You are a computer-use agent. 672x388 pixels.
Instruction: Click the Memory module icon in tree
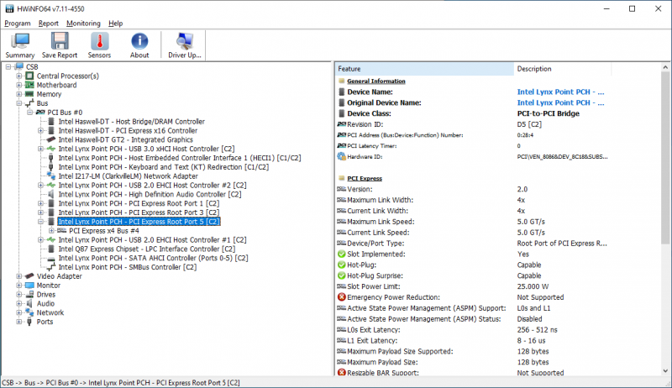click(29, 94)
